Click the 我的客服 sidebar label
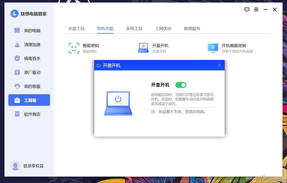 32,86
